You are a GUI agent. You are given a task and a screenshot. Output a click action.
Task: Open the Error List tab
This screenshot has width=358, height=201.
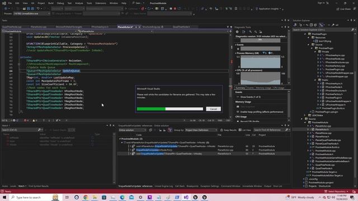pyautogui.click(x=277, y=186)
